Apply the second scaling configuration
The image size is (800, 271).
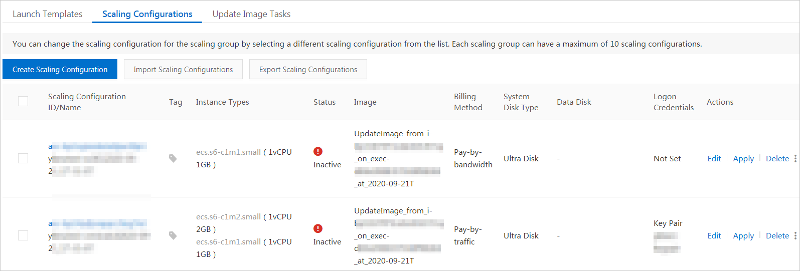tap(743, 235)
